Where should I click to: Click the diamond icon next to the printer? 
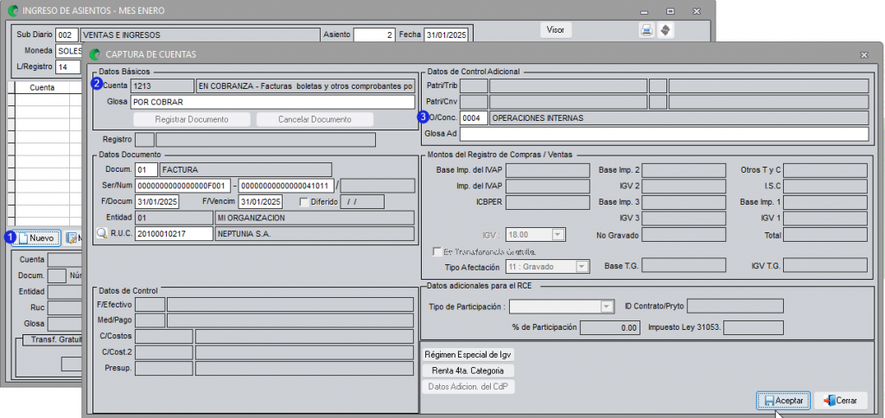[665, 30]
